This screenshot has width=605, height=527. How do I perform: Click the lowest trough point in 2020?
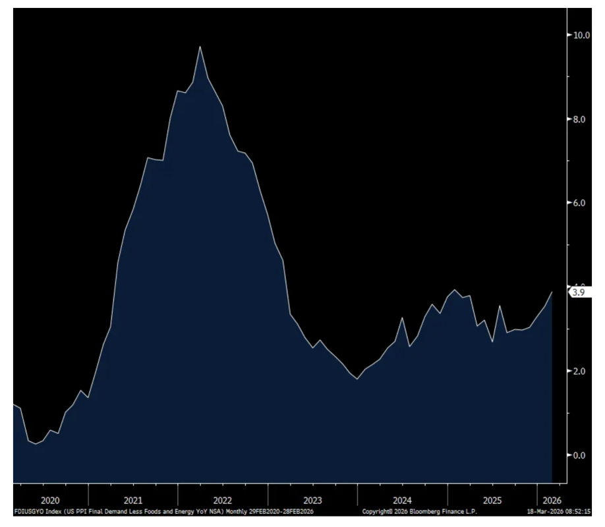36,444
